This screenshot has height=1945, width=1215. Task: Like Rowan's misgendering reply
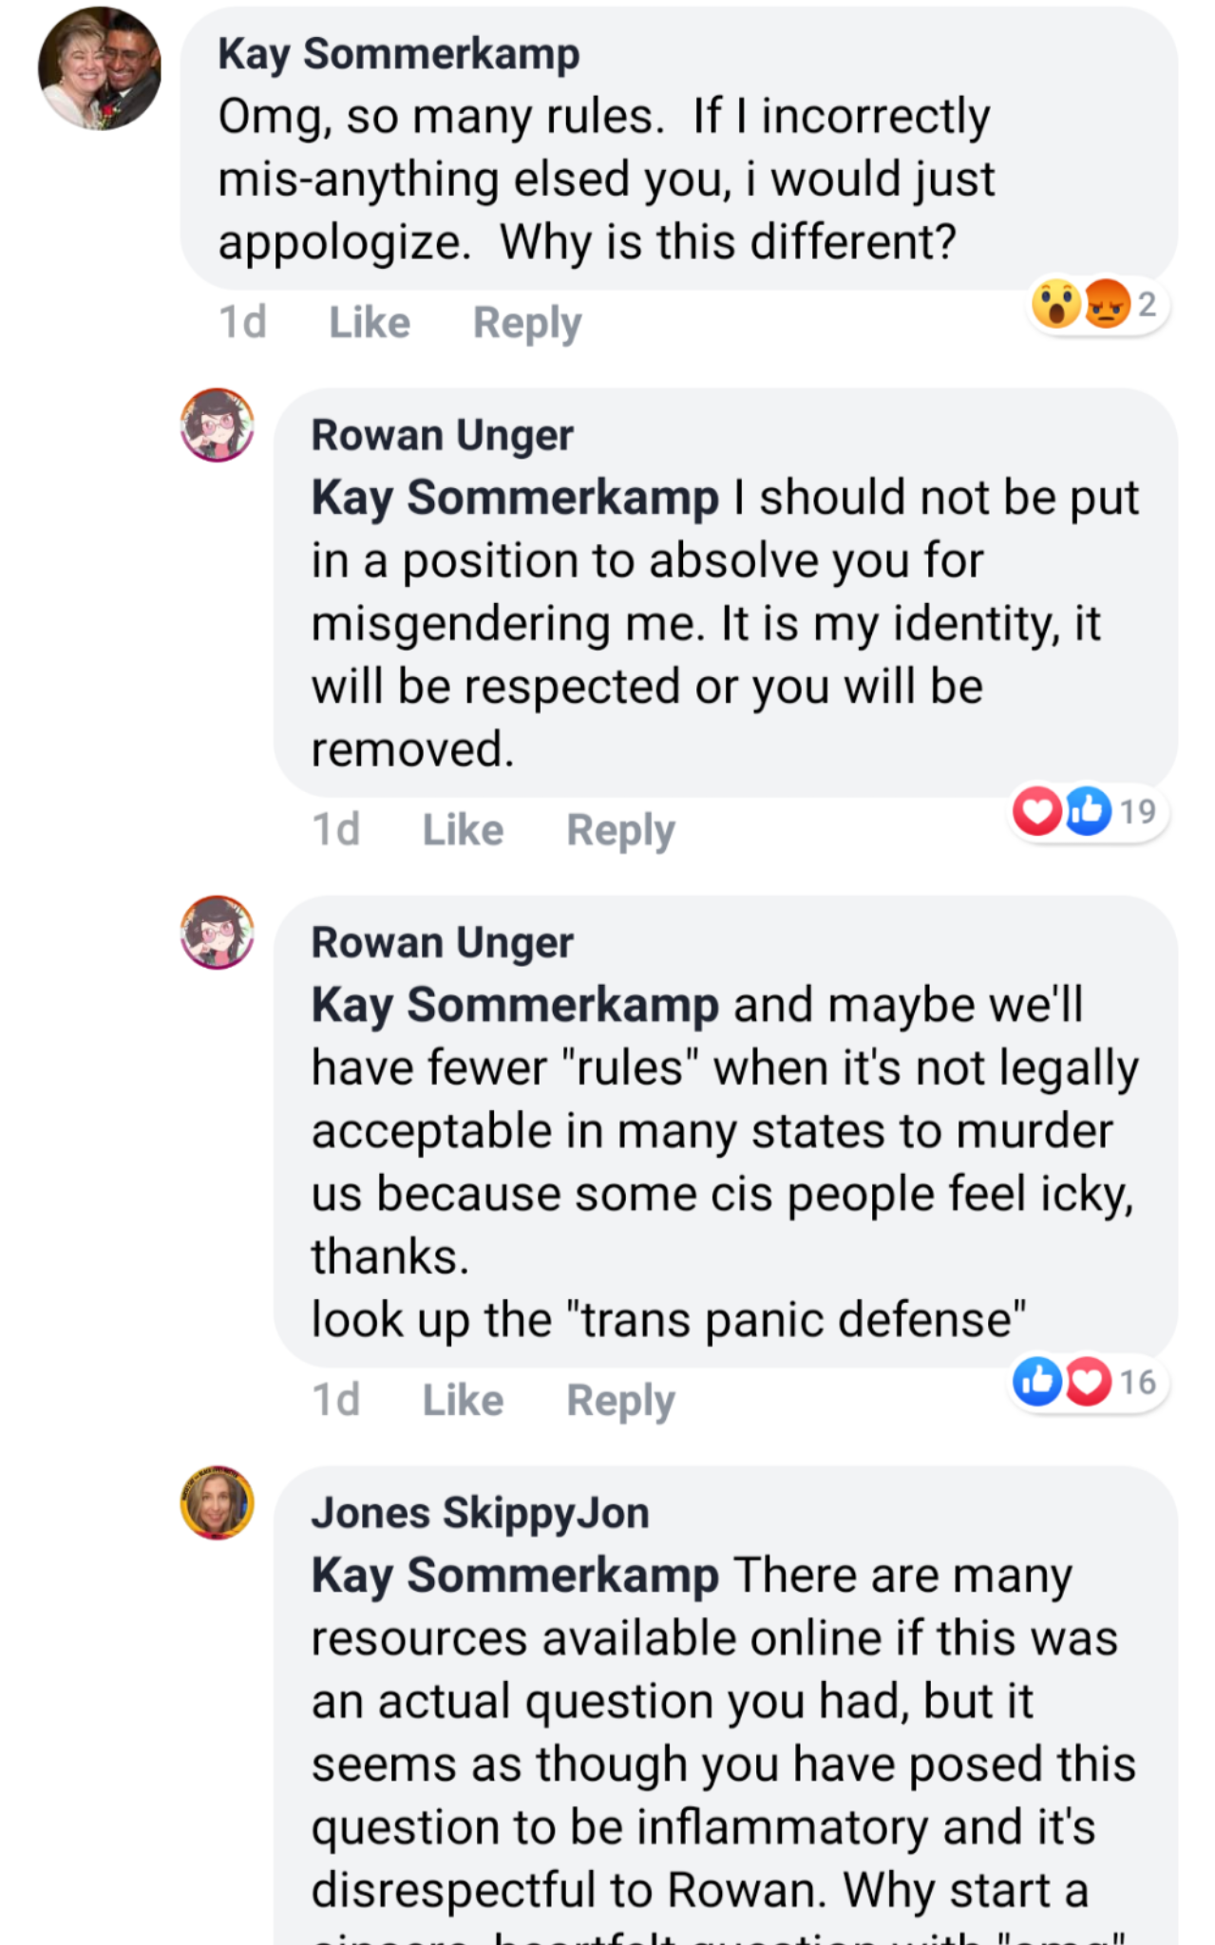[463, 830]
